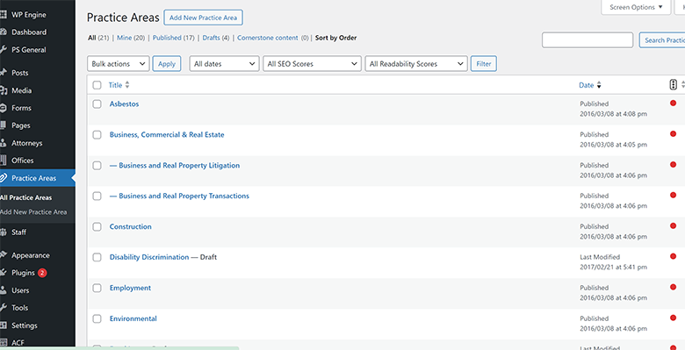Click the red SEO dot for Construction

click(x=674, y=226)
